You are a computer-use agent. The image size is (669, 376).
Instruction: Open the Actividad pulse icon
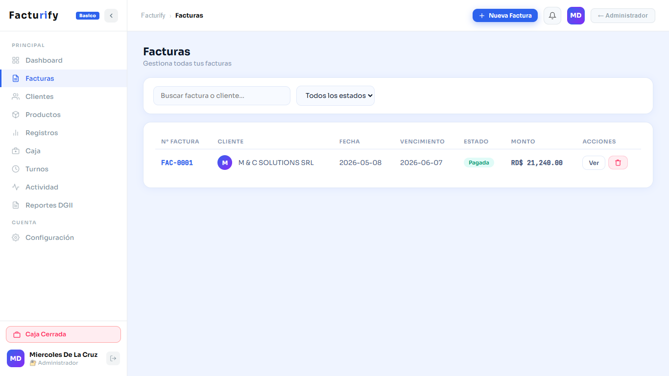click(16, 187)
